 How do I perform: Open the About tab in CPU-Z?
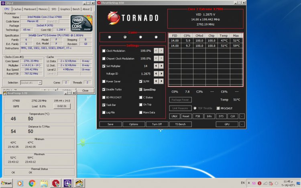point(86,9)
